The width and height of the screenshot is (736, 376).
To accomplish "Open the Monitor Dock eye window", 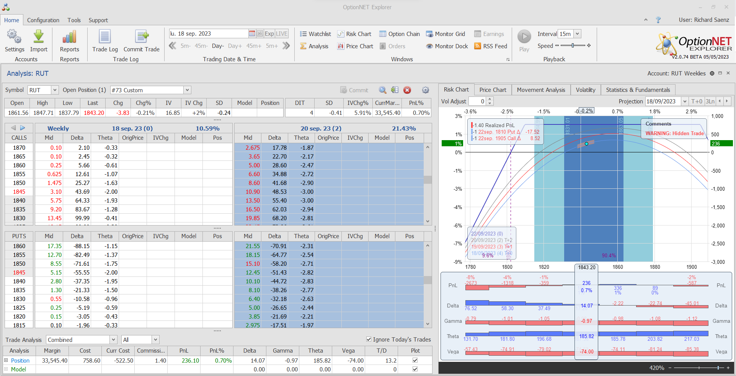I will pyautogui.click(x=447, y=46).
